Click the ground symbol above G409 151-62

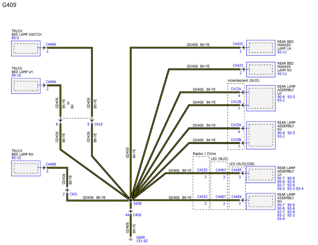click(x=130, y=239)
